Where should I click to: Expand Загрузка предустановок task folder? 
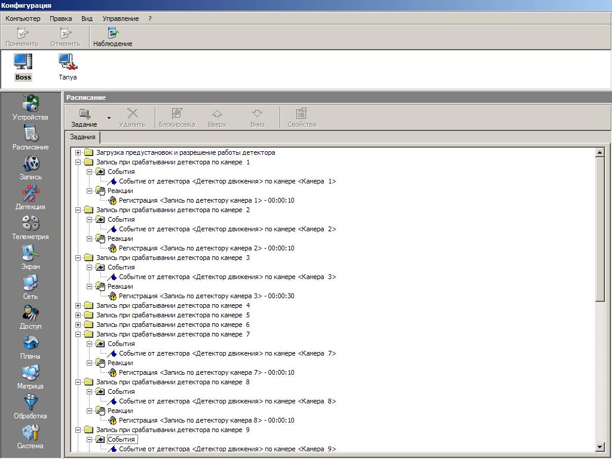78,152
